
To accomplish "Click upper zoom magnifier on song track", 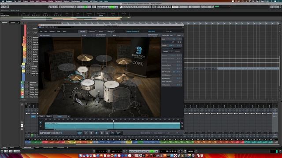I will 182,123.
